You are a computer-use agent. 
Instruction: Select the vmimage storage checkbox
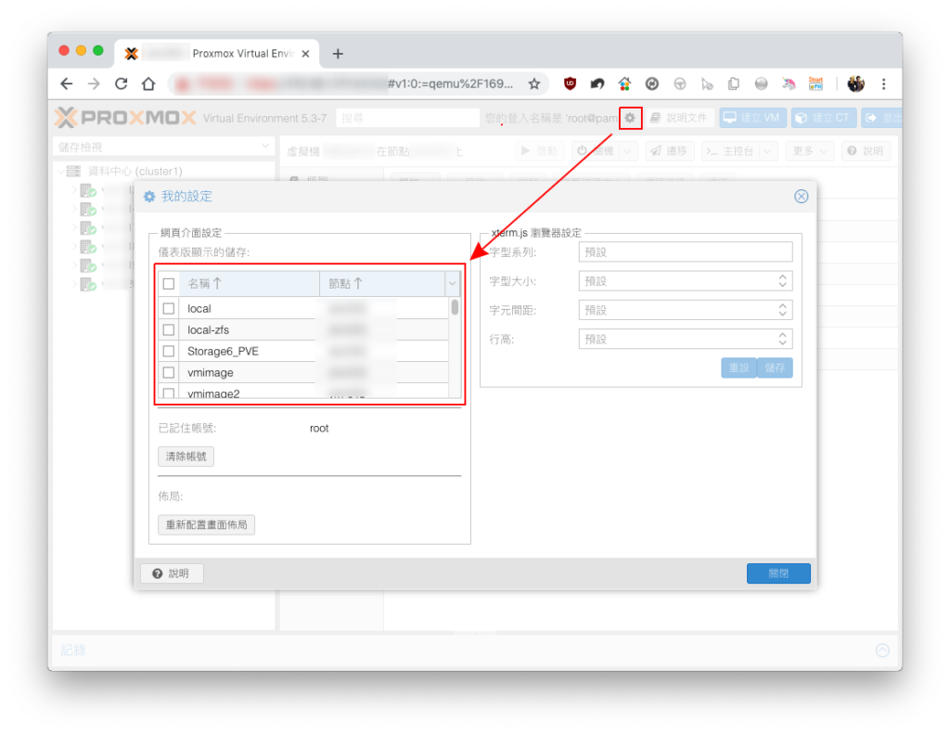169,372
